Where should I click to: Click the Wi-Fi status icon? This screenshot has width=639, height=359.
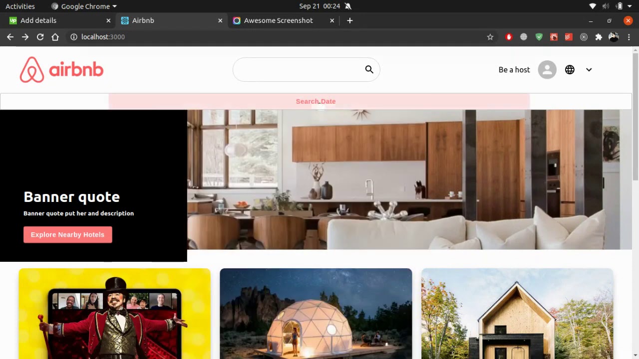point(593,6)
